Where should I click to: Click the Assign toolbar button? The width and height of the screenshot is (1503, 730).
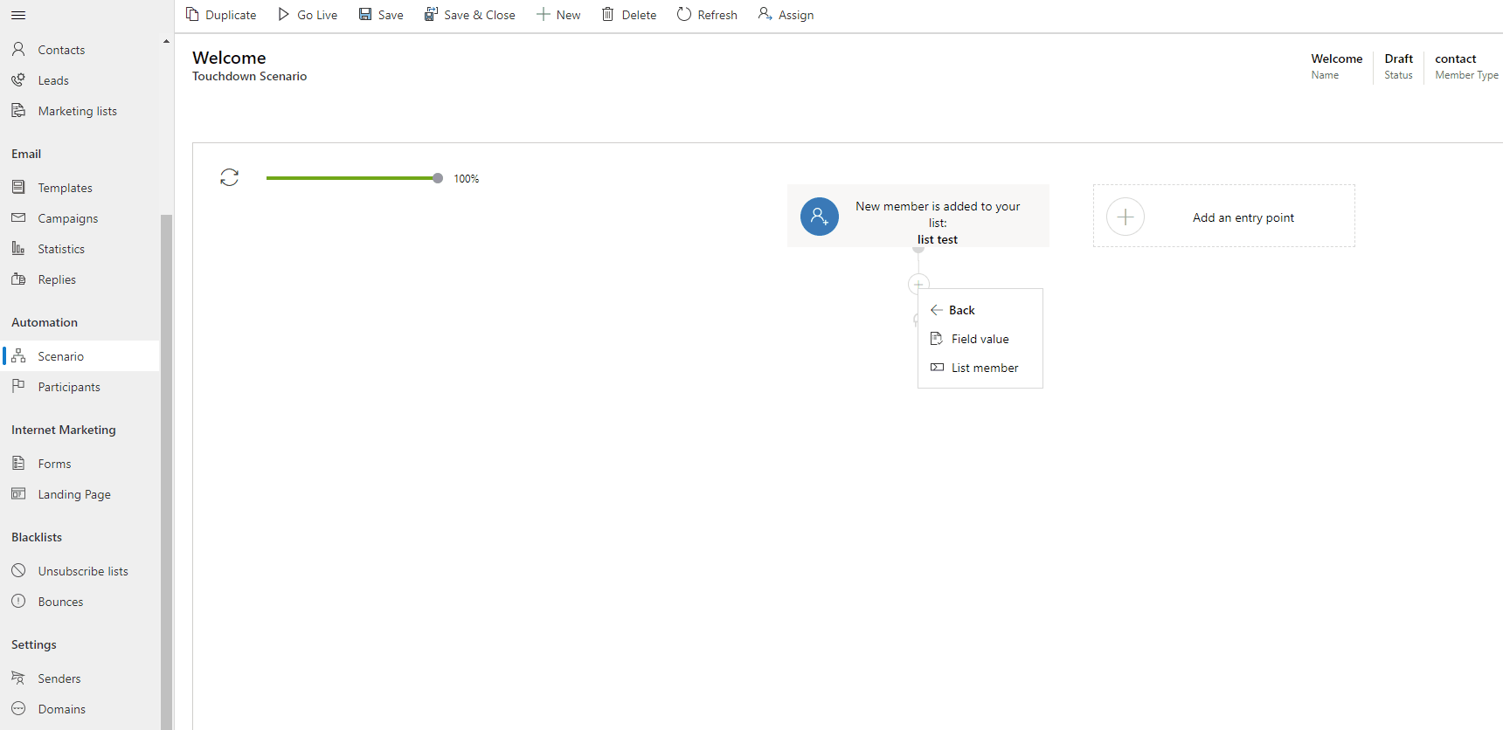[786, 15]
